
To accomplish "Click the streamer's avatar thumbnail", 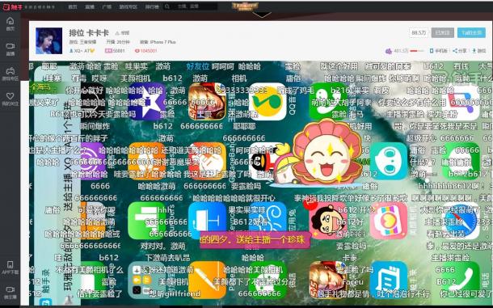I will tap(48, 41).
